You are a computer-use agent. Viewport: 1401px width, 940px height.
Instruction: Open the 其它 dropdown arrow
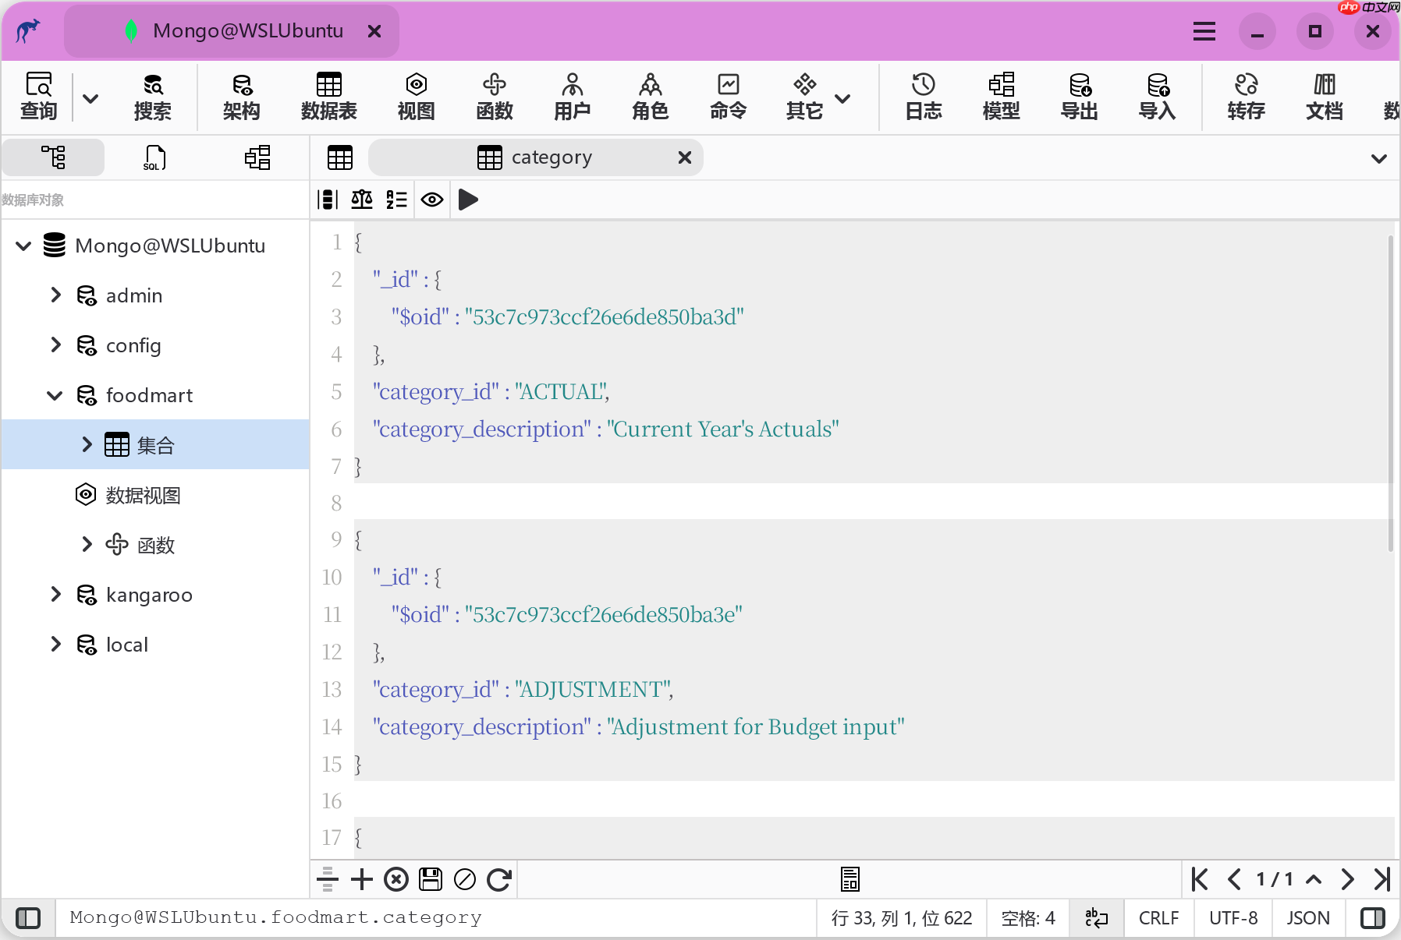(x=842, y=98)
